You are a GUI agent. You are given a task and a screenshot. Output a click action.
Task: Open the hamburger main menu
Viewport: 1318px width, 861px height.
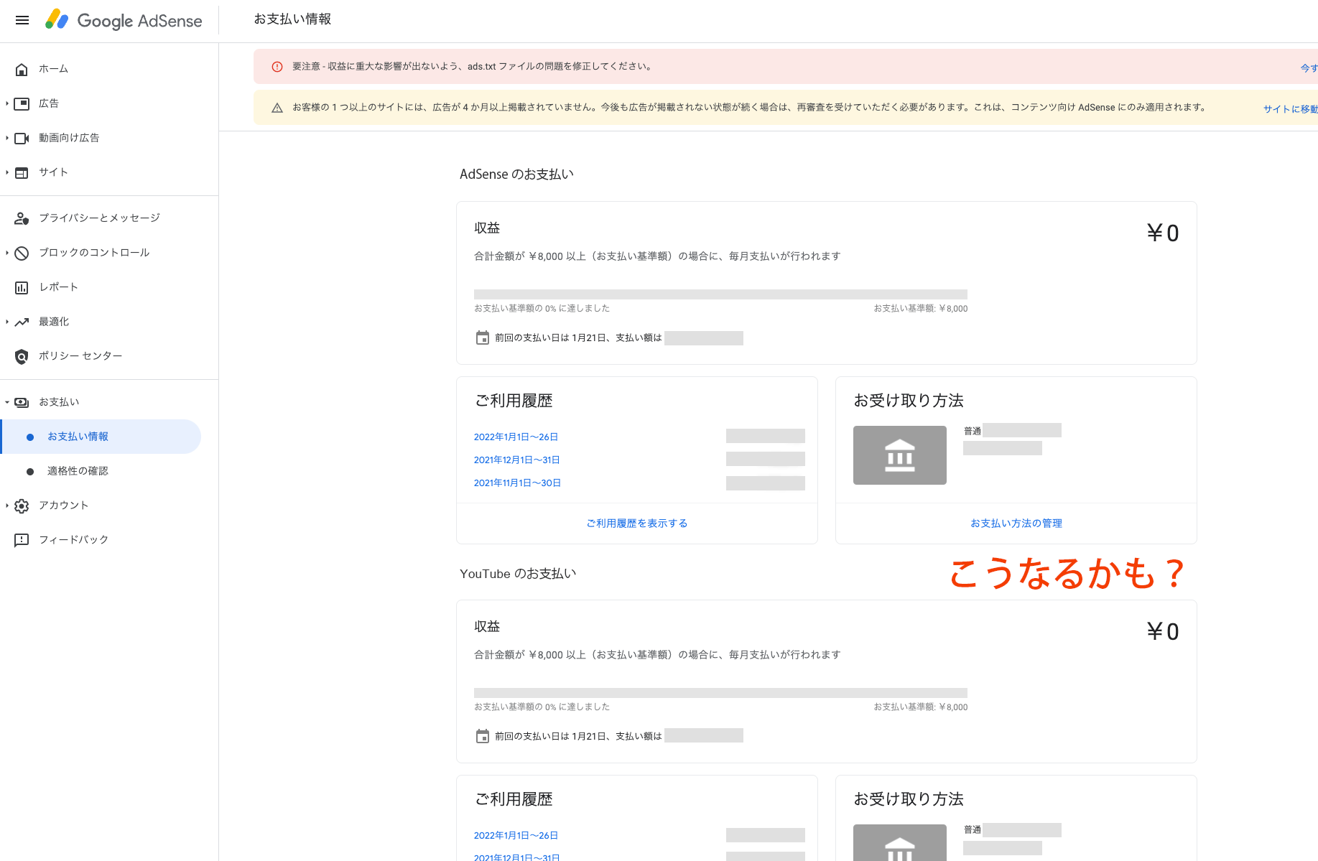[22, 20]
